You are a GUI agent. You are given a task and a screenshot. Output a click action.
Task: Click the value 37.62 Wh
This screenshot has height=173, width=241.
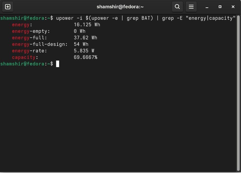86,38
